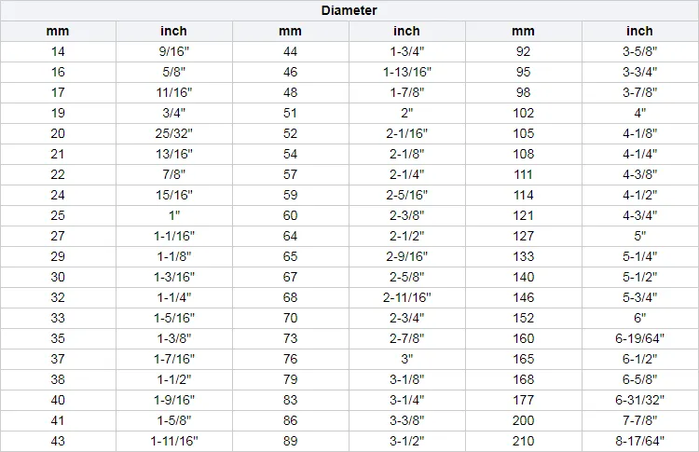
Task: Select the 19 mm cell
Action: pos(58,113)
